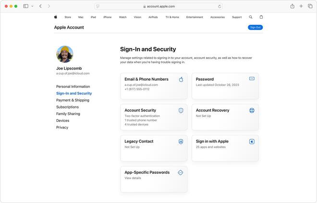317x203 pixels.
Task: Click the Sign-In and Security page heading
Action: [148, 49]
